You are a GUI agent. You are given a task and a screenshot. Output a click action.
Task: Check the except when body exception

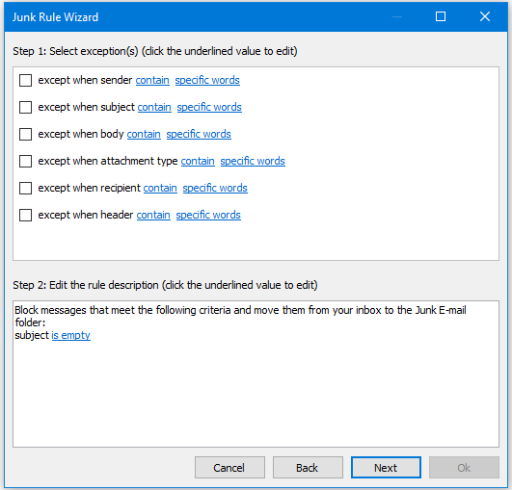(x=25, y=135)
